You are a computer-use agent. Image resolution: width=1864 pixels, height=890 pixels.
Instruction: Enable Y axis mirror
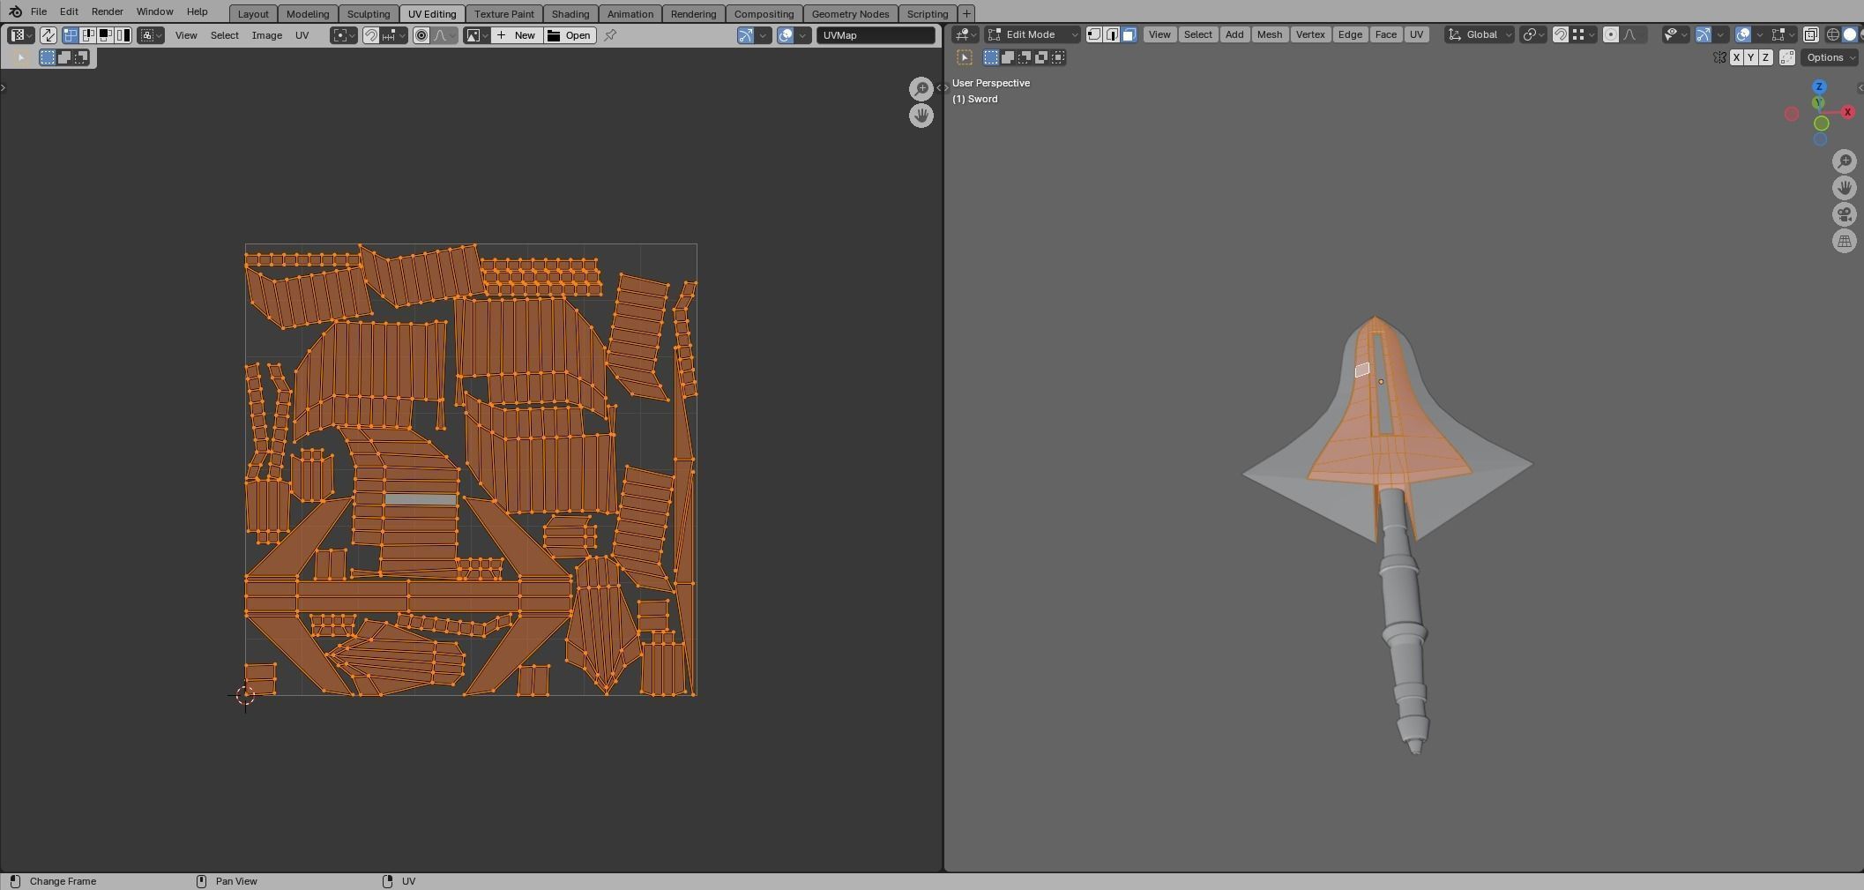[x=1751, y=57]
